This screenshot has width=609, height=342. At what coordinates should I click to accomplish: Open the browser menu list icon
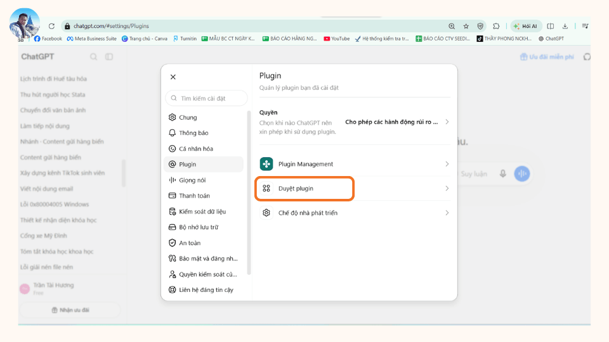coord(585,26)
